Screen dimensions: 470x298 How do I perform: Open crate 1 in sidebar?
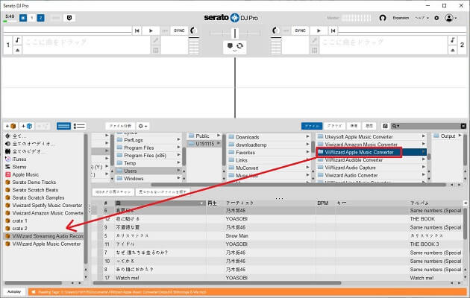(19, 221)
